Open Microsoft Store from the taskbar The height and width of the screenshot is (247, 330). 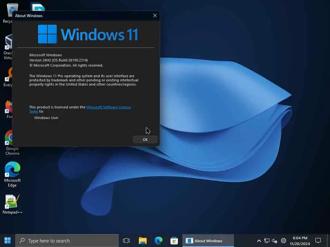174,241
